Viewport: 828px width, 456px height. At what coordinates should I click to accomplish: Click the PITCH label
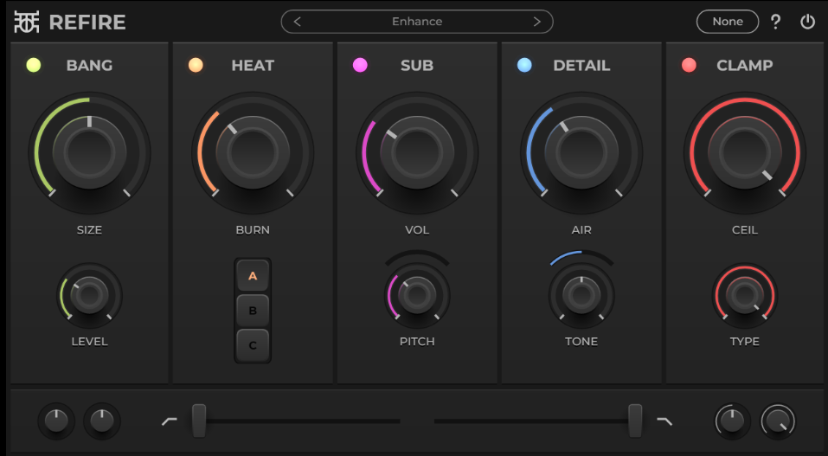[417, 341]
